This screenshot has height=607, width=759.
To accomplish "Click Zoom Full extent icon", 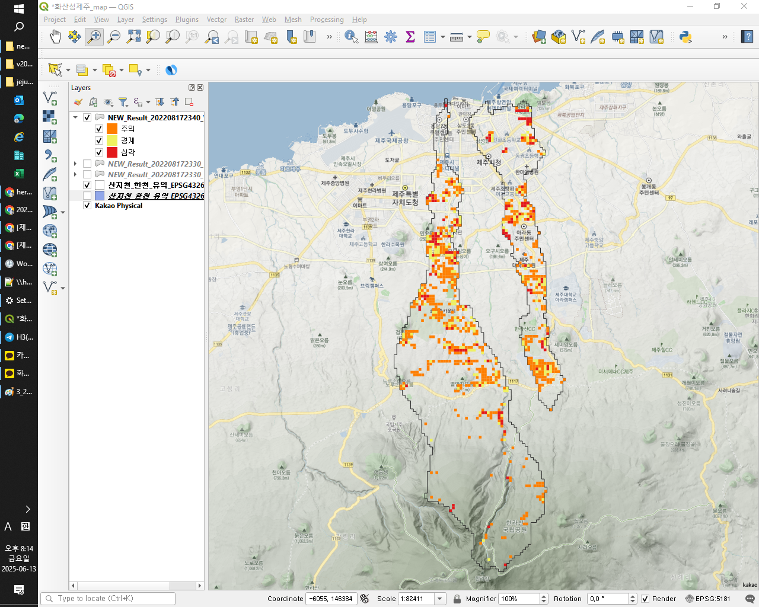I will coord(133,37).
